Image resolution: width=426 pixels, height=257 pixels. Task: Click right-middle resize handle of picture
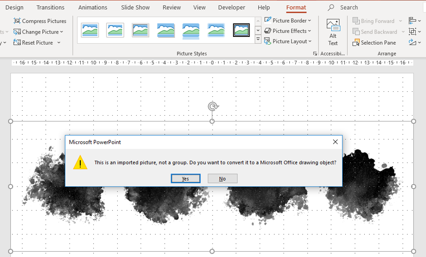click(413, 187)
